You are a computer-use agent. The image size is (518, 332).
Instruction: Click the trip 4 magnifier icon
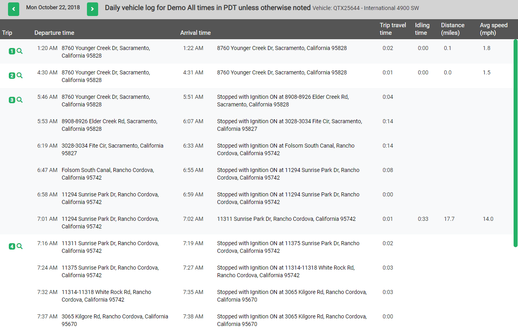click(20, 246)
